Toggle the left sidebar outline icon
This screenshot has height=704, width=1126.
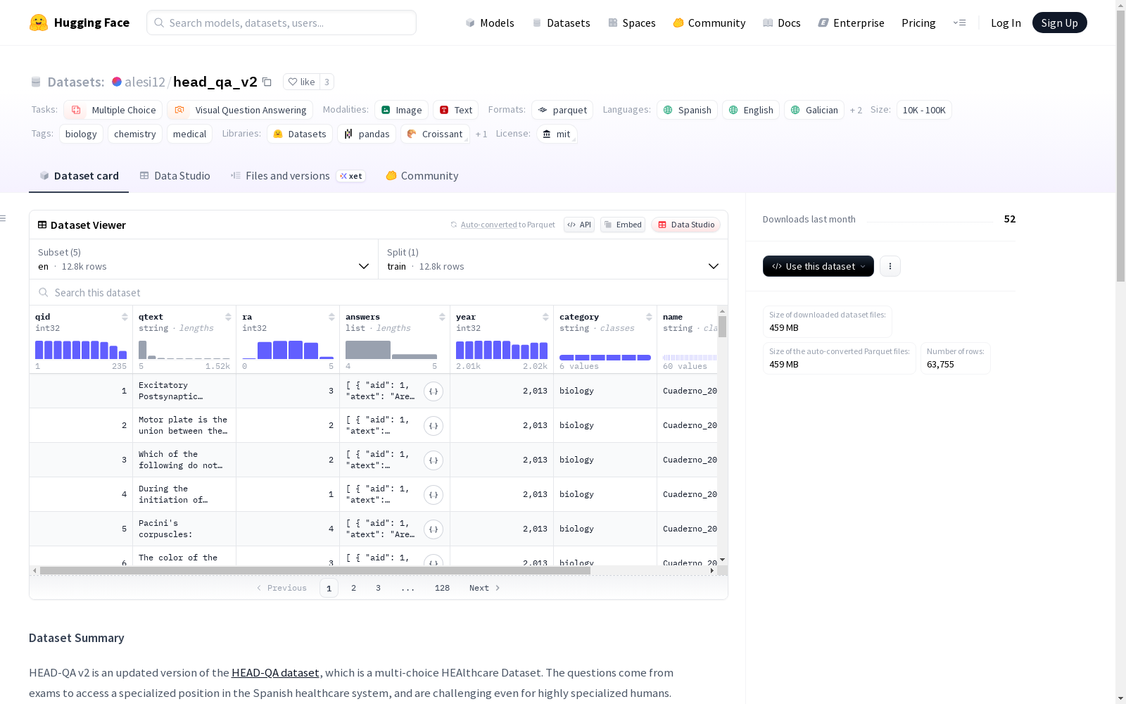[4, 218]
